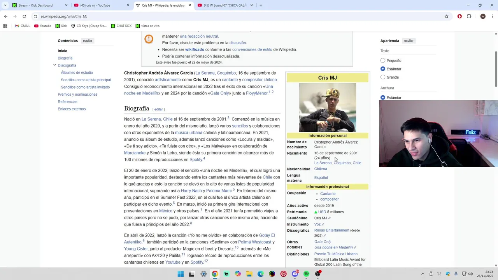Select Estándar text size

click(x=383, y=69)
